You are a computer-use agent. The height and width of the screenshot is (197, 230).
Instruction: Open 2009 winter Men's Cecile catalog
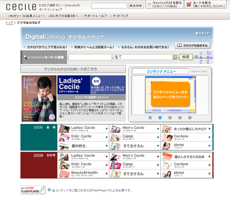point(135,129)
